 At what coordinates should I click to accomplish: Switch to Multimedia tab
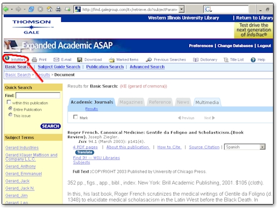[207, 102]
